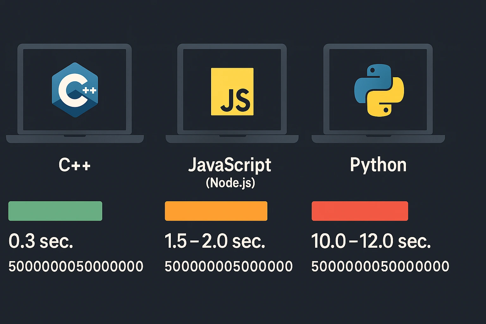Select the green C++ timing bar
The height and width of the screenshot is (324, 486).
point(55,211)
